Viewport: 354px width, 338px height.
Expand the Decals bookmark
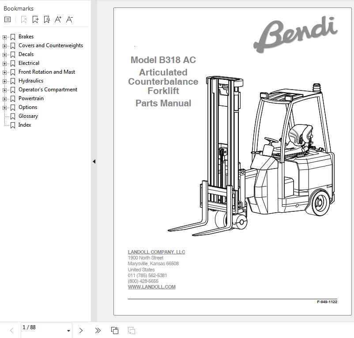pos(4,55)
